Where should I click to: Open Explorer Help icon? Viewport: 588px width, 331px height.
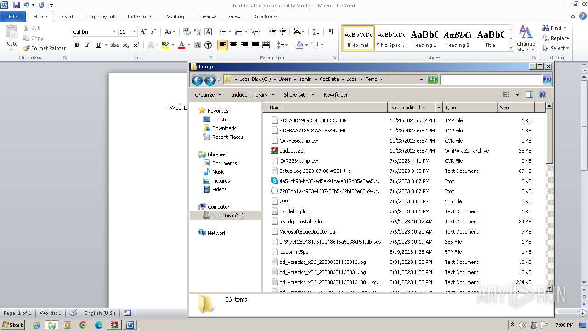coord(542,95)
